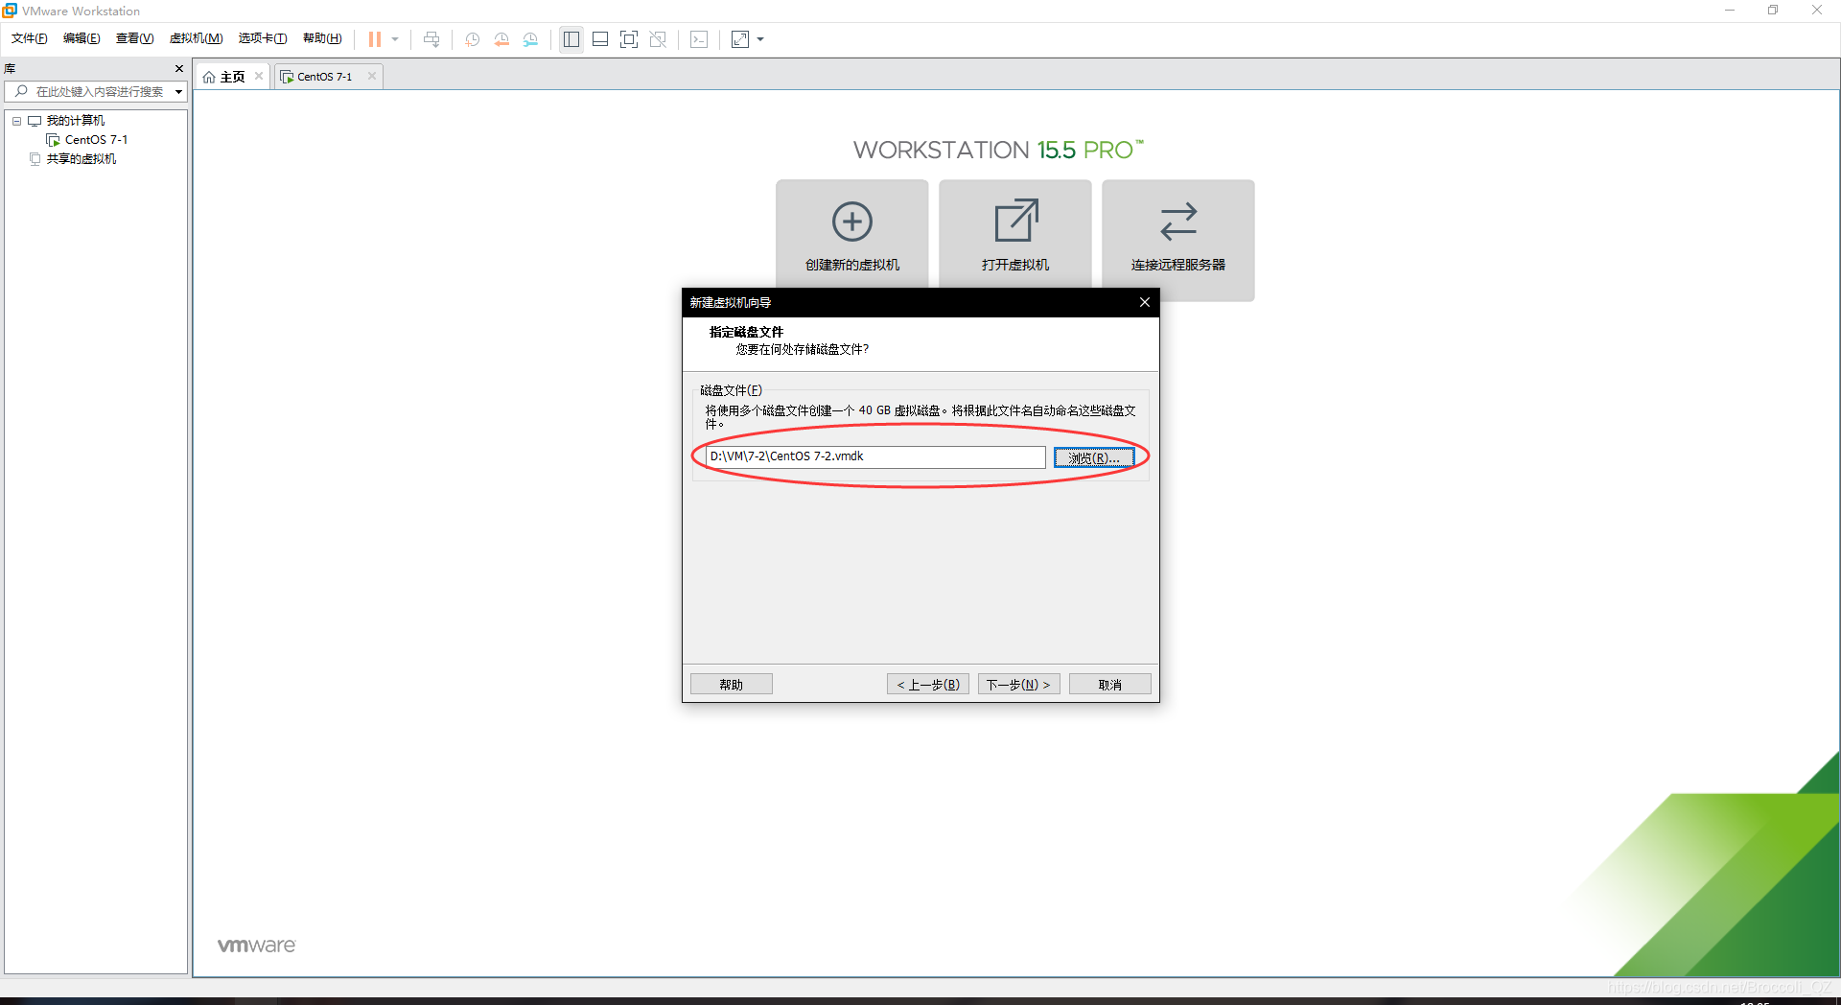Close the 新建虚拟机向导 dialog
This screenshot has width=1841, height=1005.
click(x=1145, y=302)
